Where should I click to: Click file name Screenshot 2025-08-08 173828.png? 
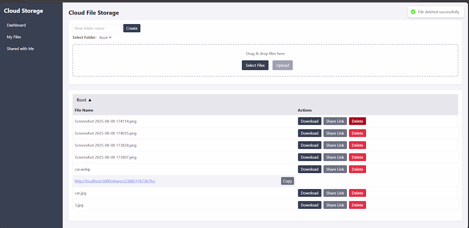click(106, 145)
